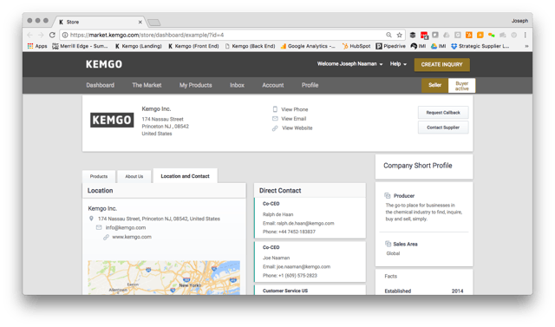This screenshot has height=327, width=555.
Task: Click the phone icon beside View Phone
Action: (275, 109)
